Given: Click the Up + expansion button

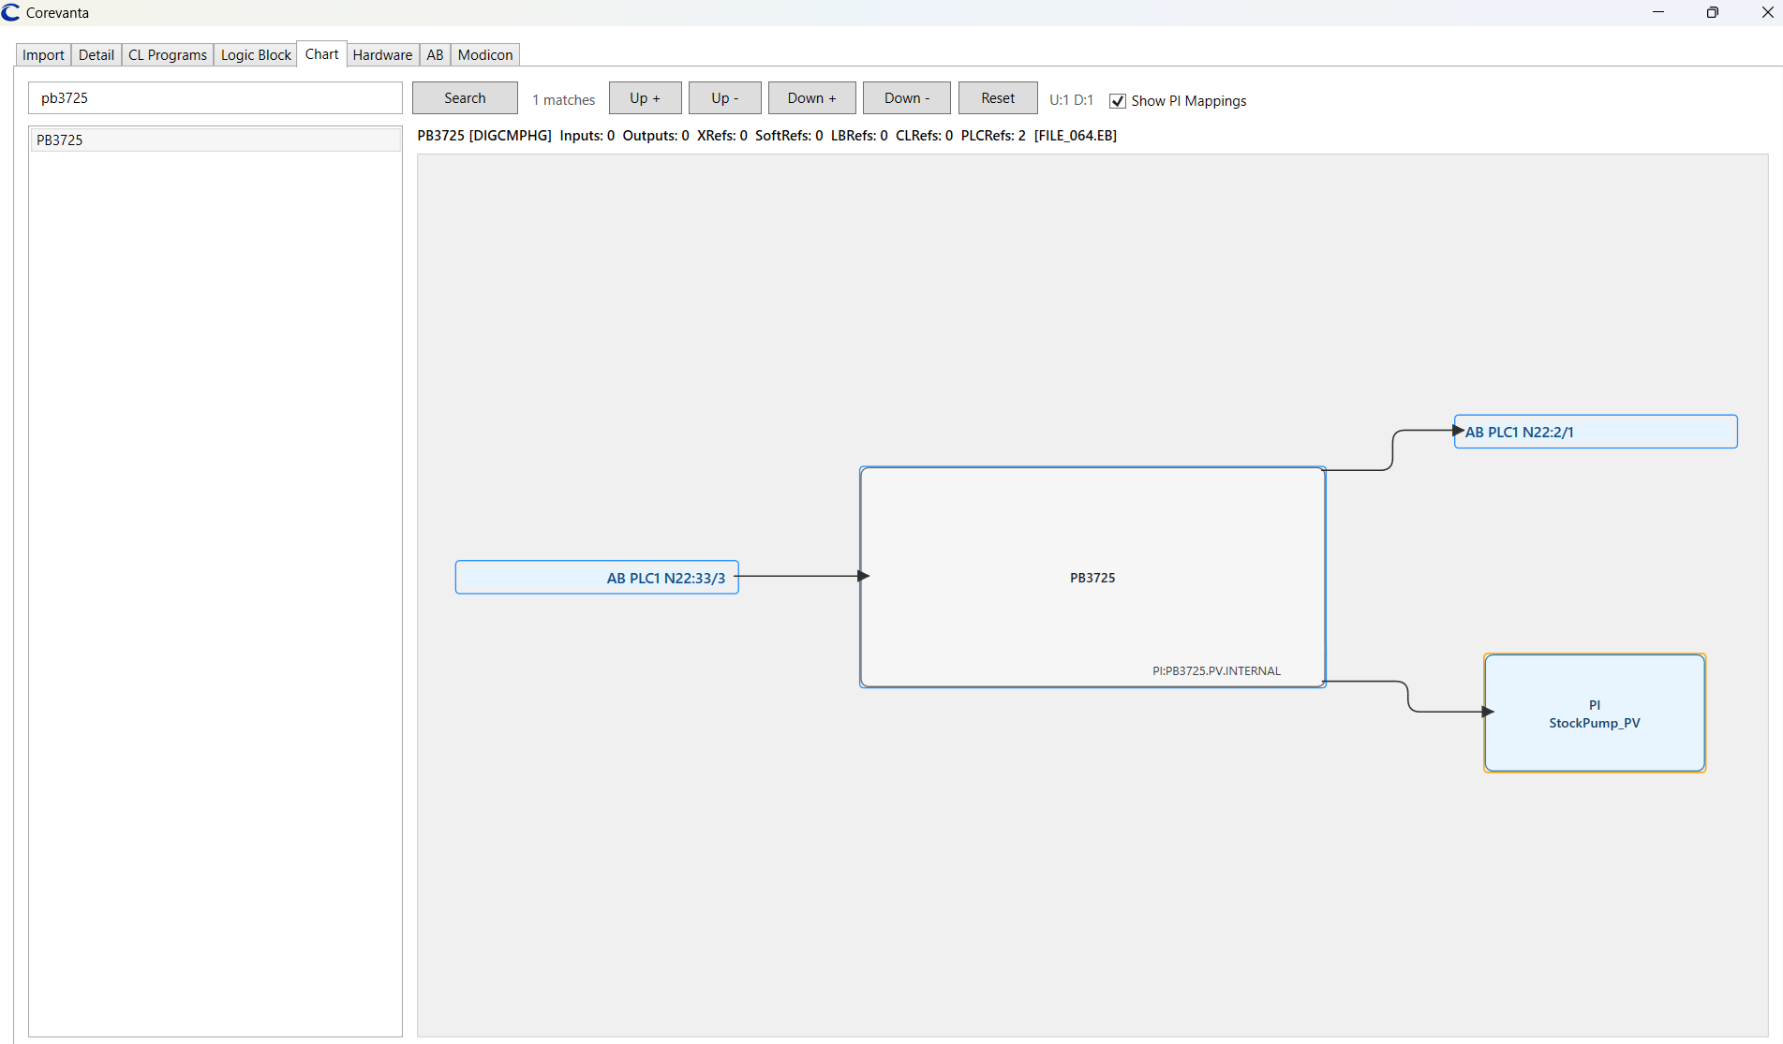Looking at the screenshot, I should pos(645,97).
